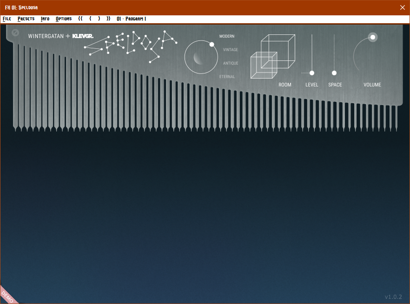This screenshot has height=304, width=410.
Task: Go to next preset with single-right arrow
Action: [x=99, y=19]
